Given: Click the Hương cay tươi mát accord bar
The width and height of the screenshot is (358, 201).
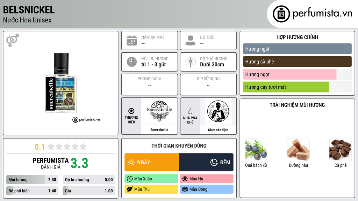Looking at the screenshot, I should tap(297, 87).
